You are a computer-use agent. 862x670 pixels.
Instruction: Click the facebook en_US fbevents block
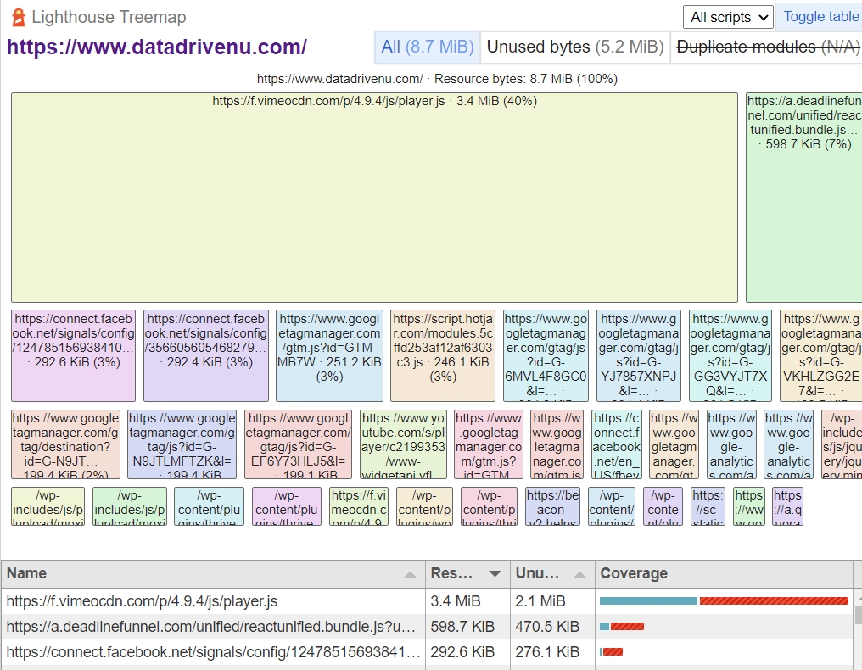tap(617, 444)
